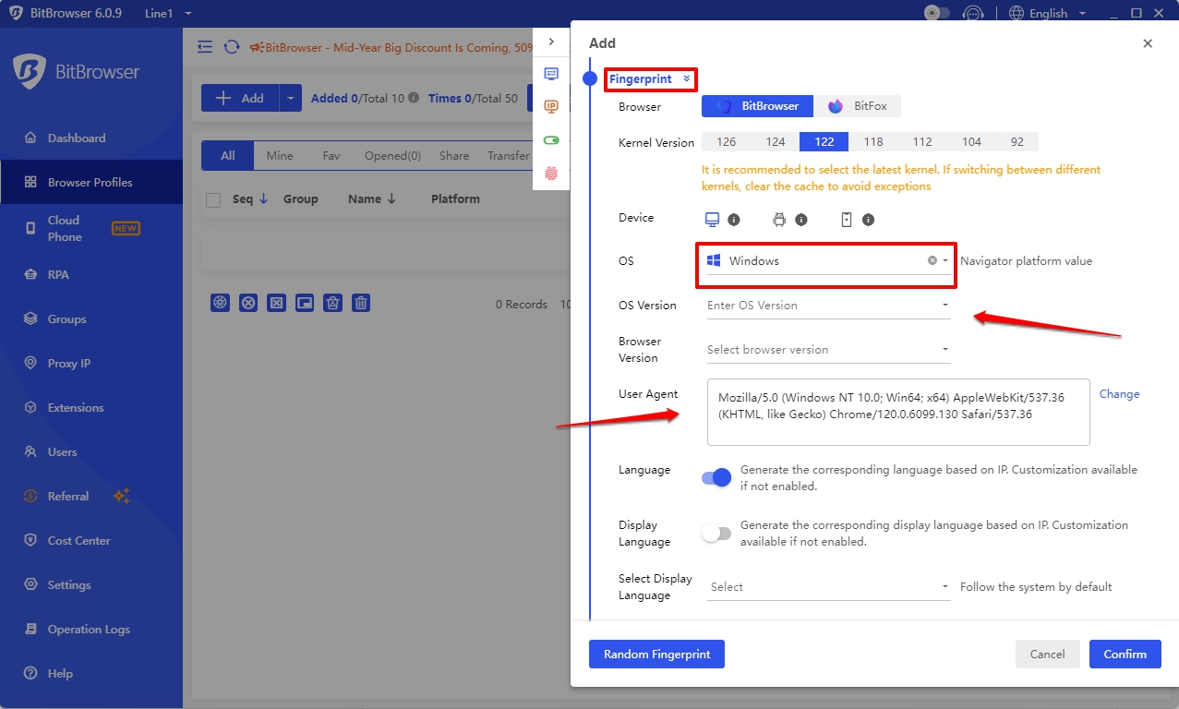Click the aperture-shaped batch action icon below table
1179x709 pixels.
click(220, 302)
